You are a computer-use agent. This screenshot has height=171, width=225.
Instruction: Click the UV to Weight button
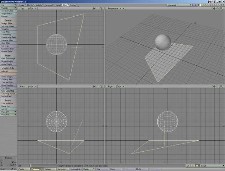[x=8, y=77]
